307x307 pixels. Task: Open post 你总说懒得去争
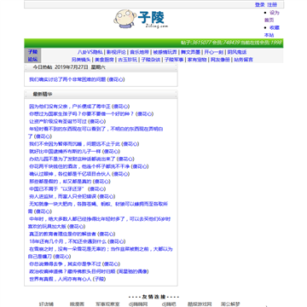(x=65, y=264)
